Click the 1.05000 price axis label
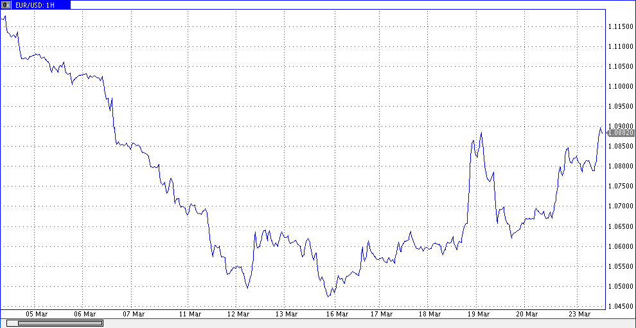The image size is (636, 328). coord(619,287)
